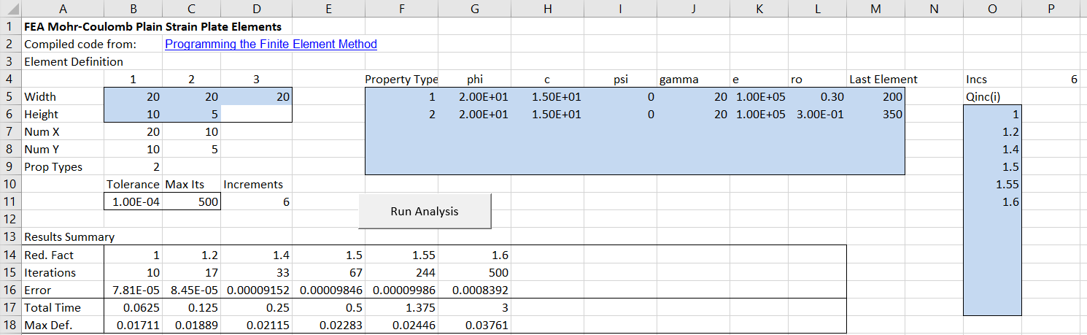Select the Tolerance value cell 1.00E-04
The height and width of the screenshot is (335, 1087).
coord(134,202)
